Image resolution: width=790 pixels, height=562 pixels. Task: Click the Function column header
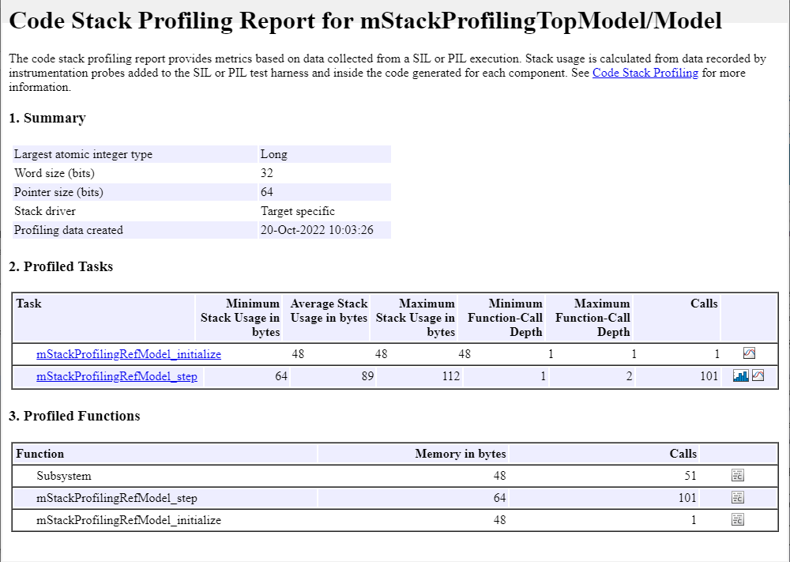(40, 454)
